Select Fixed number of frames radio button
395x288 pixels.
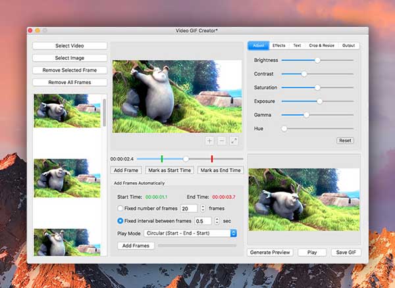point(120,208)
